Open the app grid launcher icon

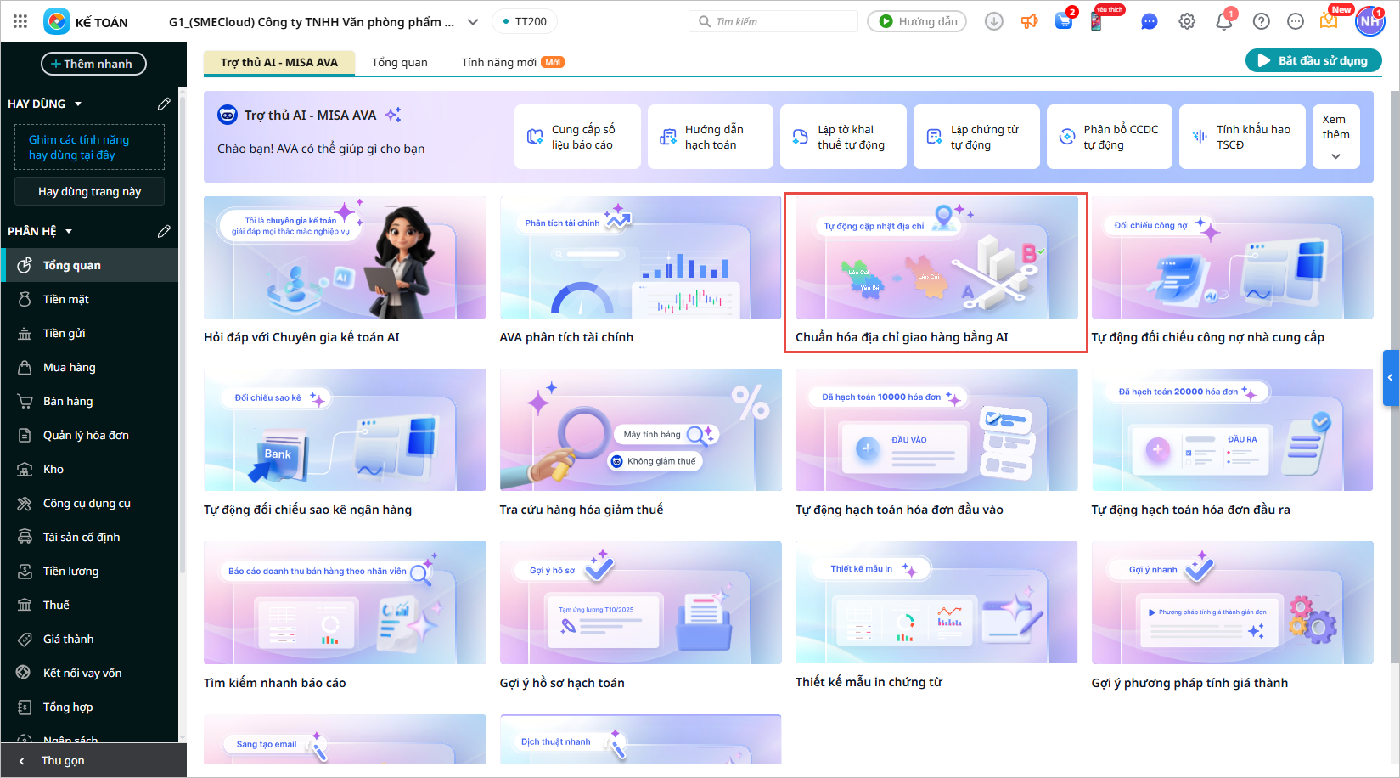[x=20, y=21]
